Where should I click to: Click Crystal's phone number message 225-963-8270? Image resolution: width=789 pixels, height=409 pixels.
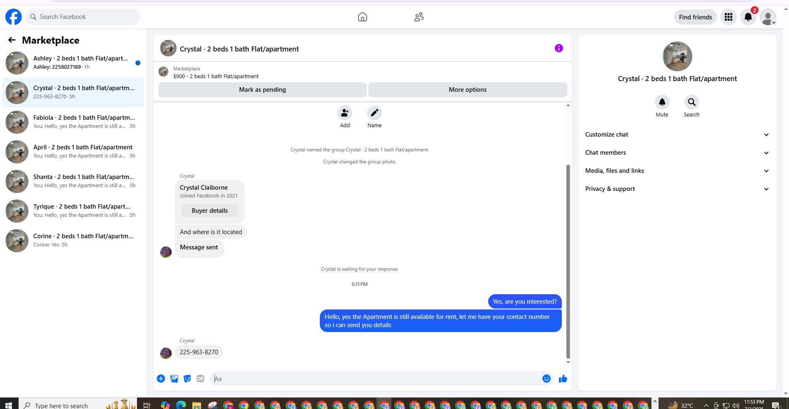[199, 352]
